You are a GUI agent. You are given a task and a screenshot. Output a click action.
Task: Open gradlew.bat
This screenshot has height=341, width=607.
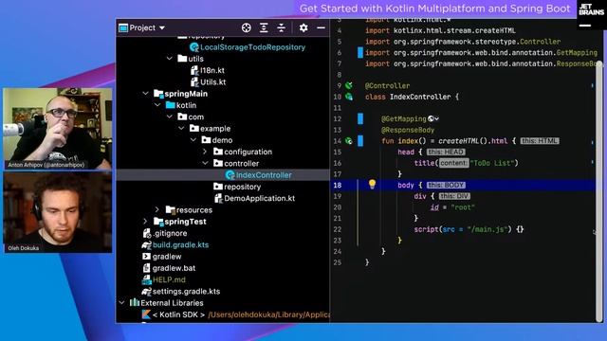tap(174, 268)
